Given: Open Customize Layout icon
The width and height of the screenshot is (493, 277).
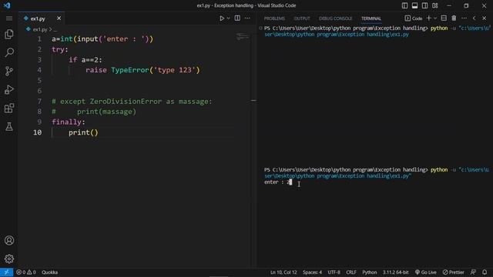Looking at the screenshot, I should tap(434, 5).
